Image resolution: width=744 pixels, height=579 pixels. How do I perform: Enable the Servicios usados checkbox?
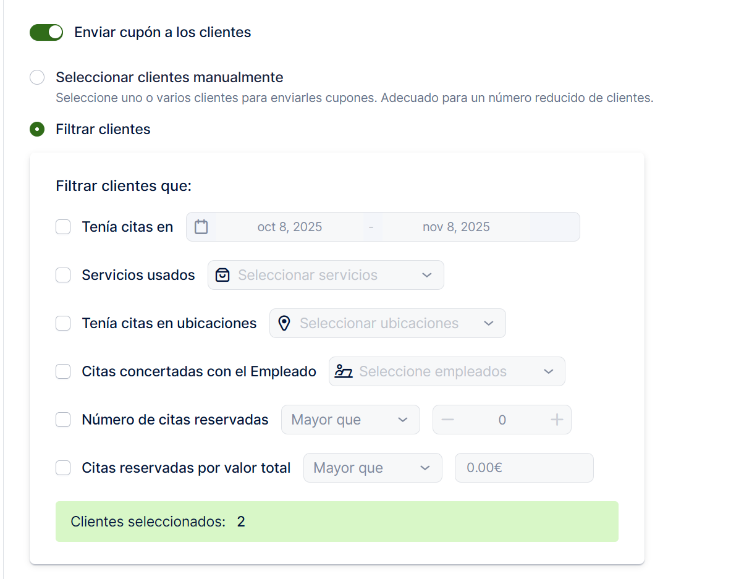pos(63,275)
